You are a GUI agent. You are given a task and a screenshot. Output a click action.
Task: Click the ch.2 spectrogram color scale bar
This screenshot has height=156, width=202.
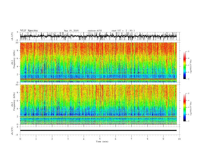pos(184,107)
